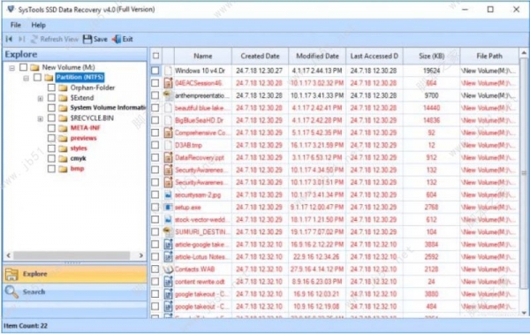Click the New Volume (M:) folder icon
Viewport: 530px width, 334px height.
(34, 67)
